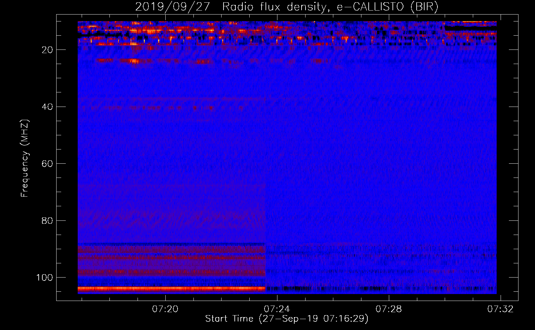Select the 07:24 time tick label

[277, 309]
